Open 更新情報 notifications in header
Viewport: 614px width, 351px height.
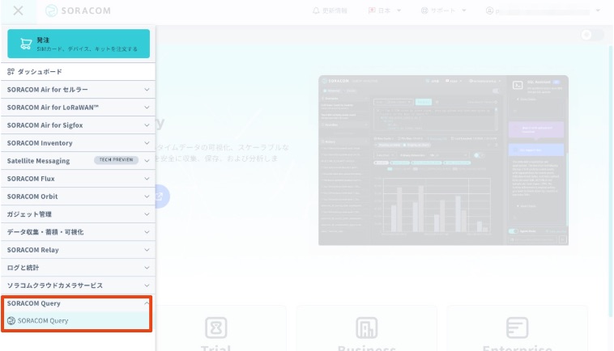coord(330,11)
